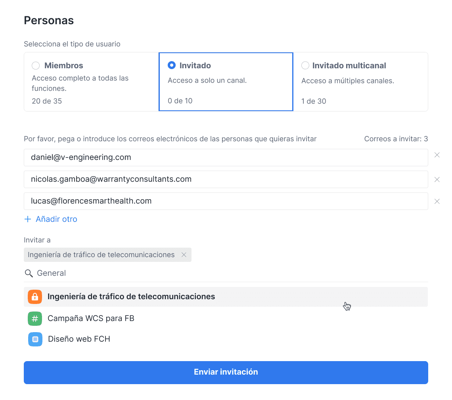Click the search magnifier icon
452x400 pixels.
pos(28,273)
